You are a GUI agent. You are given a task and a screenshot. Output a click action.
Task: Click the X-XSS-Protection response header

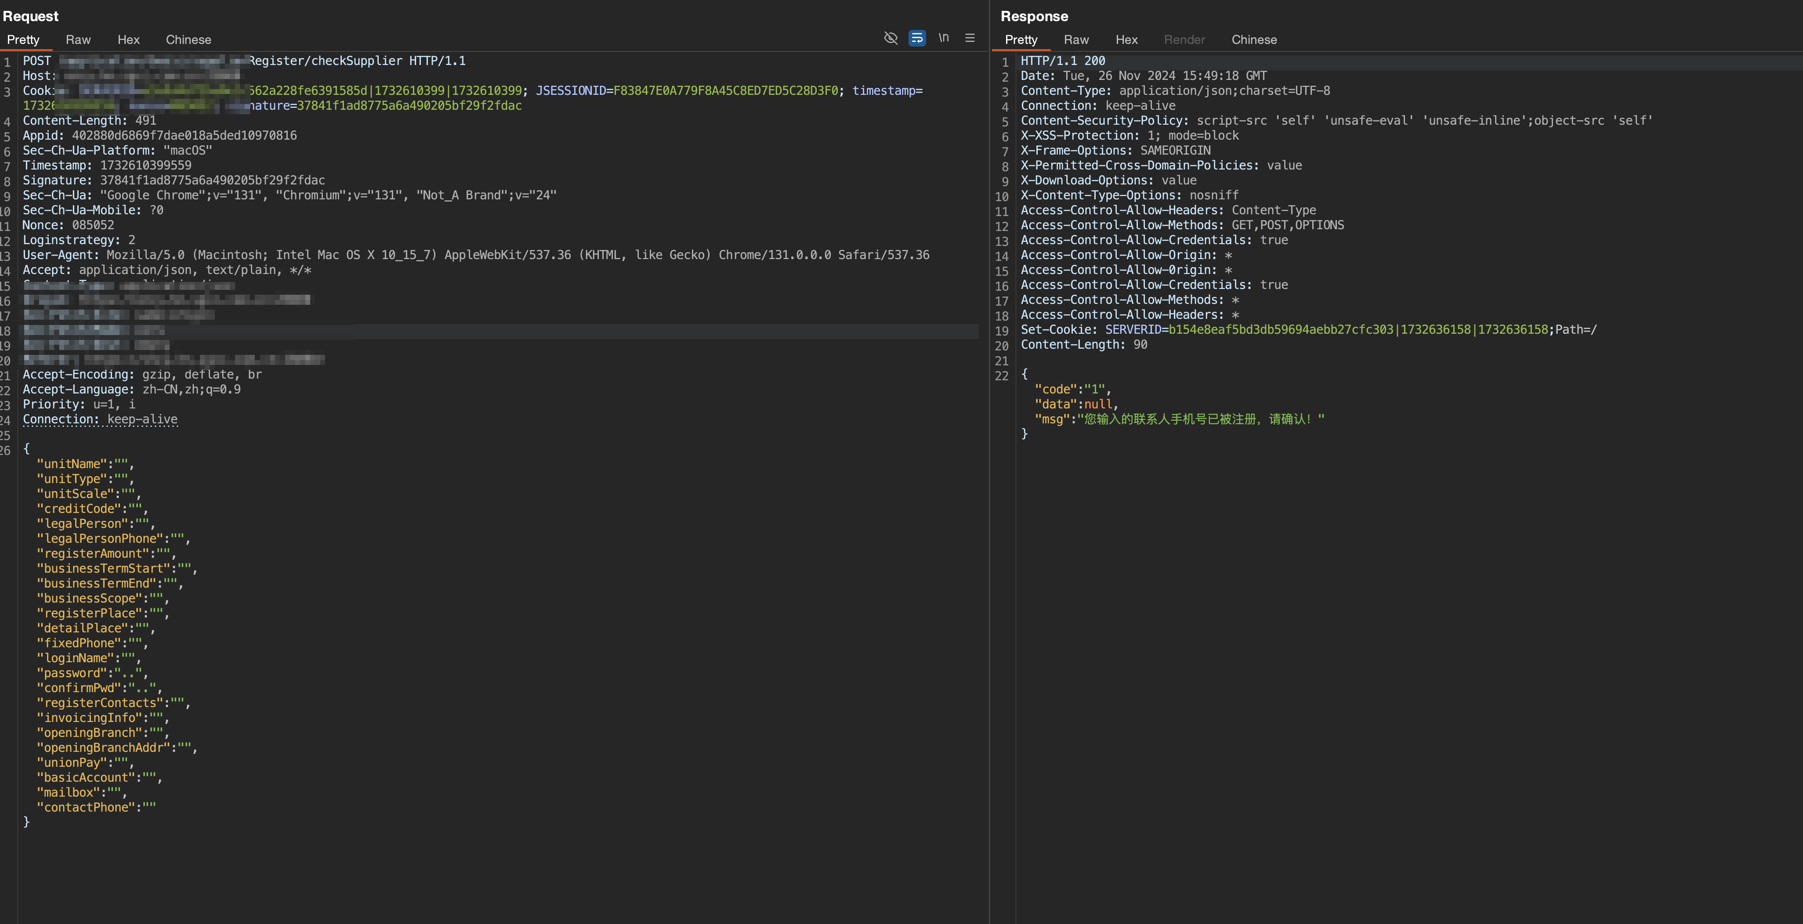coord(1130,136)
